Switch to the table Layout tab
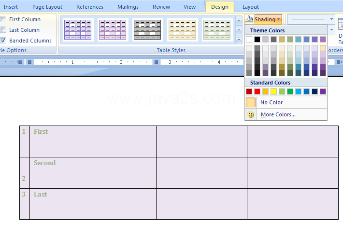 [x=250, y=7]
